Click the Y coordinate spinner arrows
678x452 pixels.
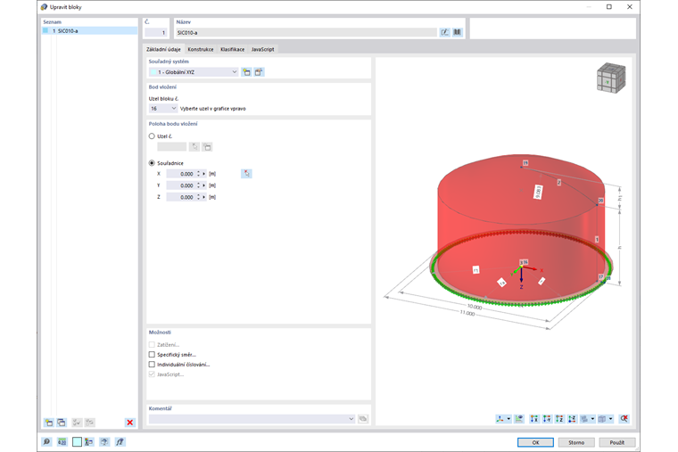(x=198, y=185)
